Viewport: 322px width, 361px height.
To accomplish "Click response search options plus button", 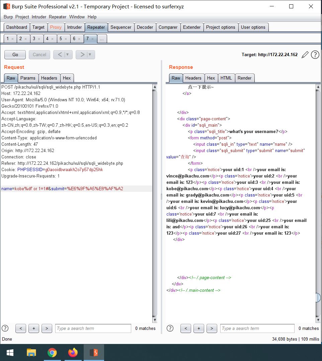I will tap(199, 328).
